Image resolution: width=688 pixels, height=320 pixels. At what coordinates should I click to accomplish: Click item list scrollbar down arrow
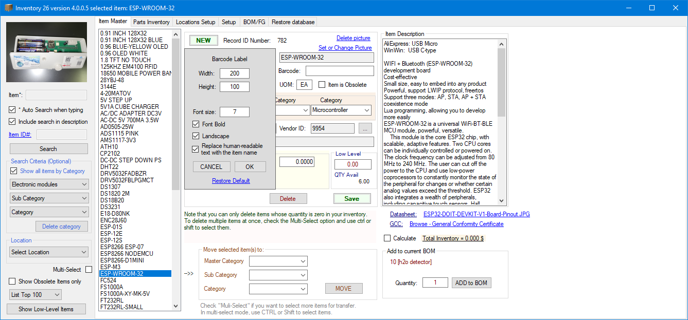[176, 306]
